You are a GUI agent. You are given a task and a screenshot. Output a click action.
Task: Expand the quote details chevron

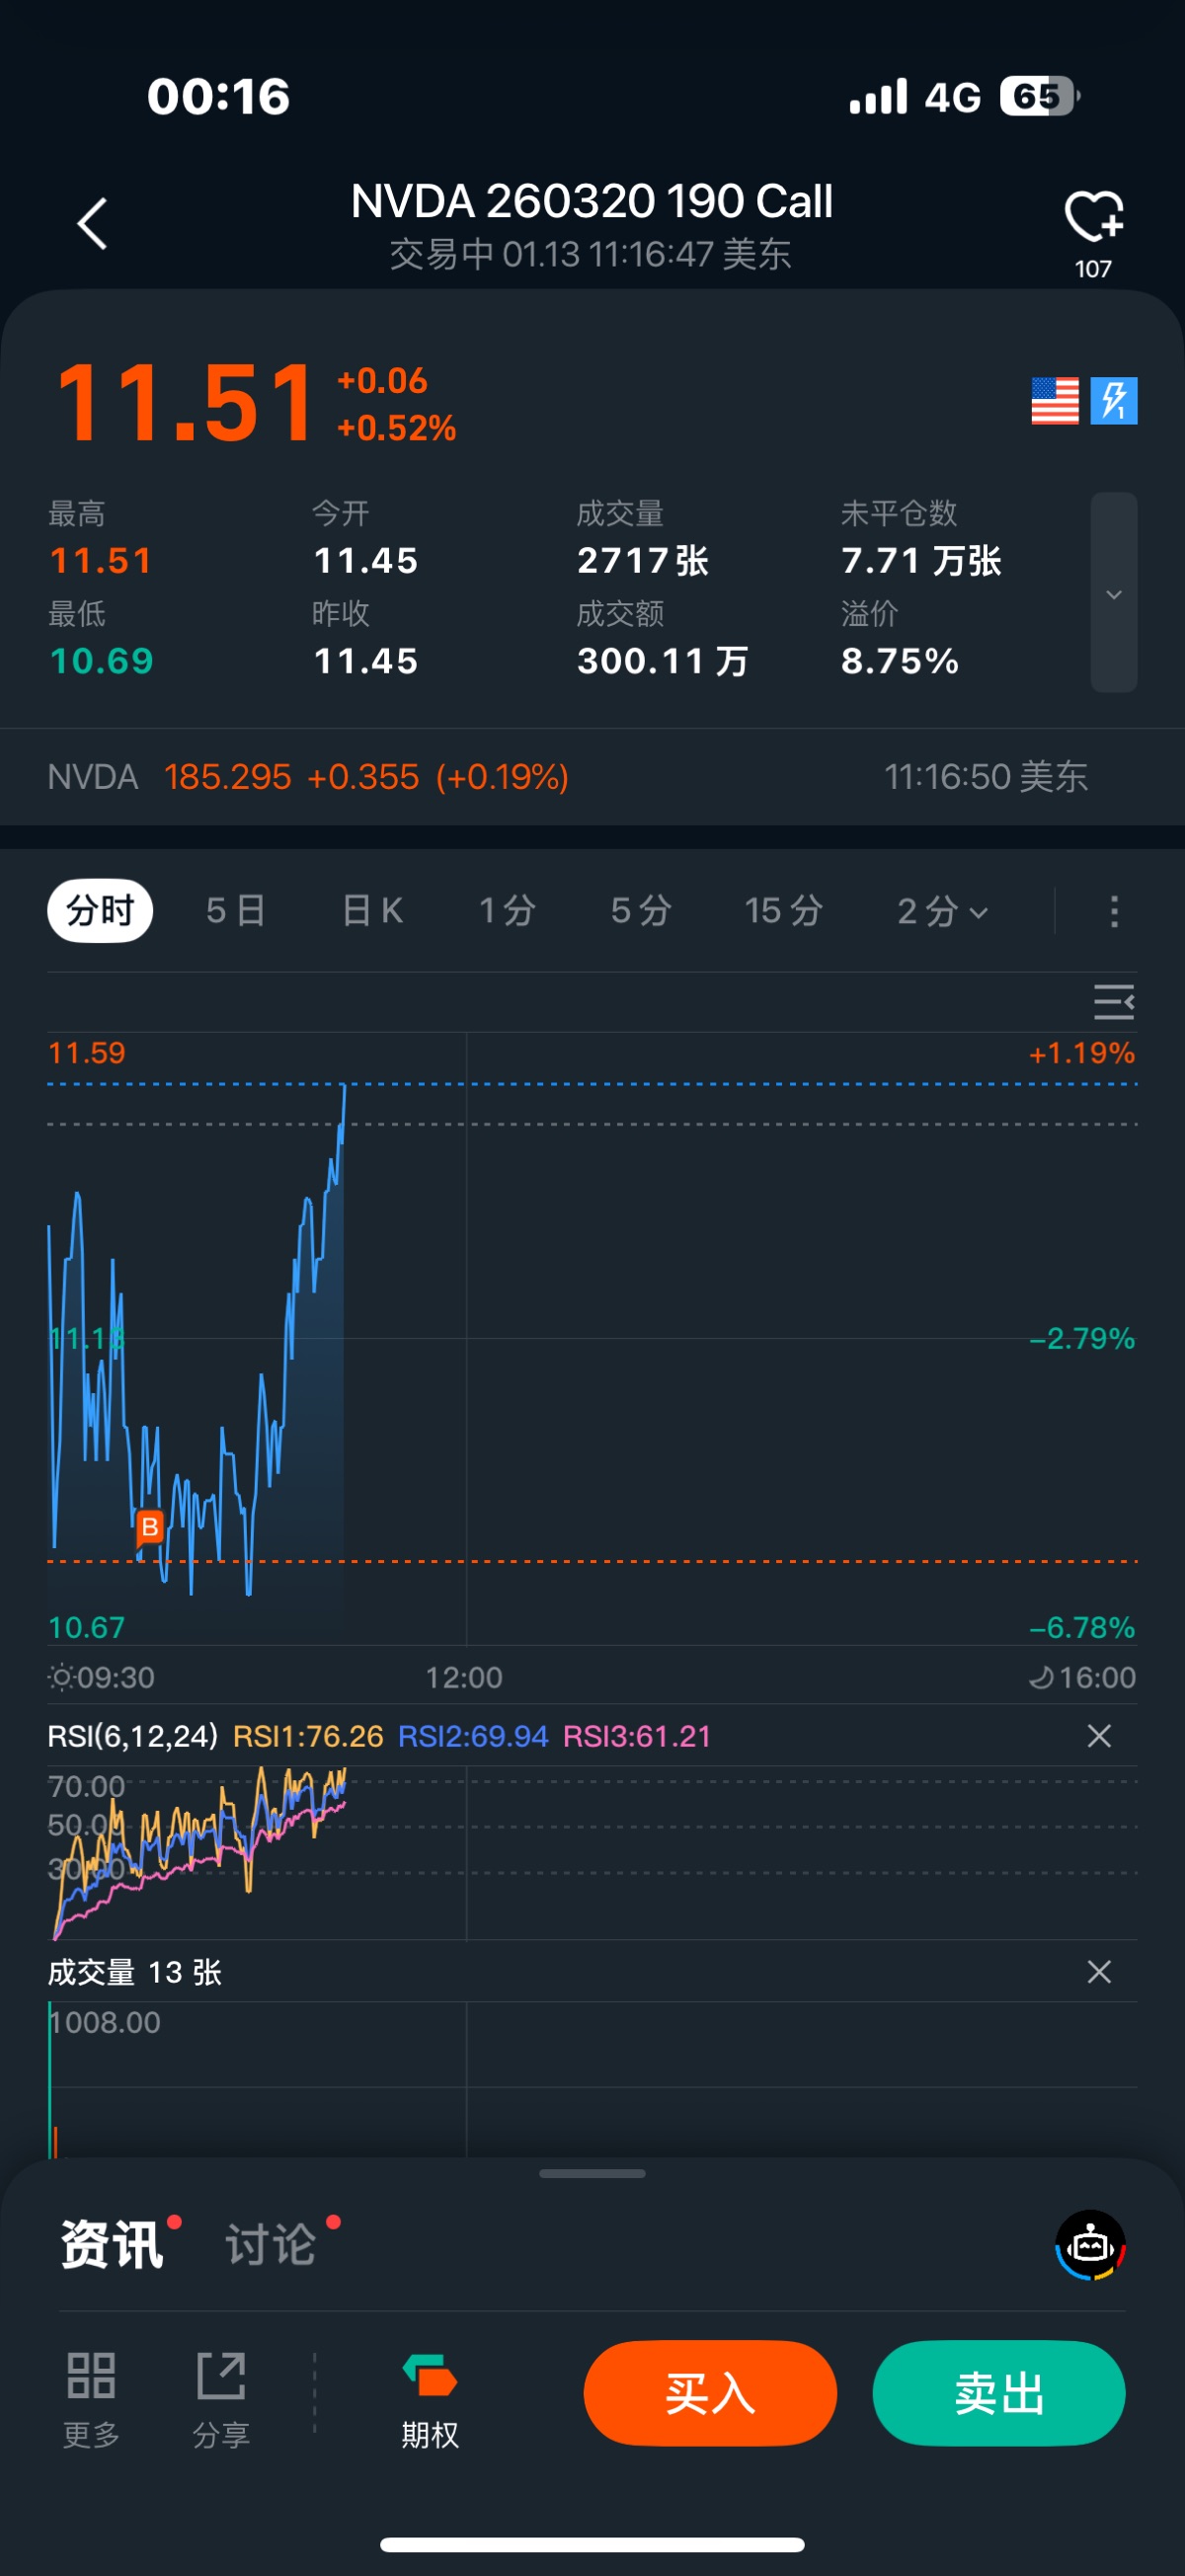(1113, 593)
